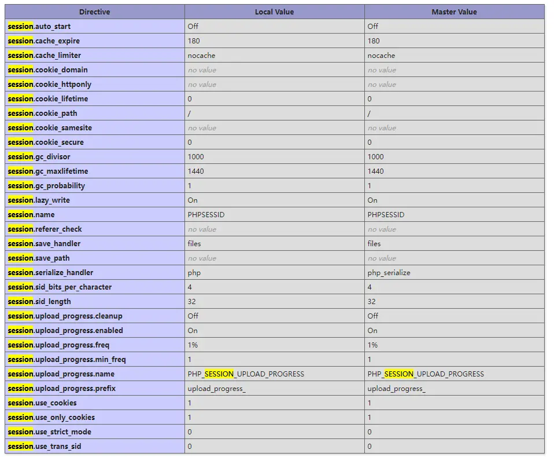The image size is (554, 457).
Task: Click local value 'nocache' for session.cache_limiter
Action: click(201, 56)
